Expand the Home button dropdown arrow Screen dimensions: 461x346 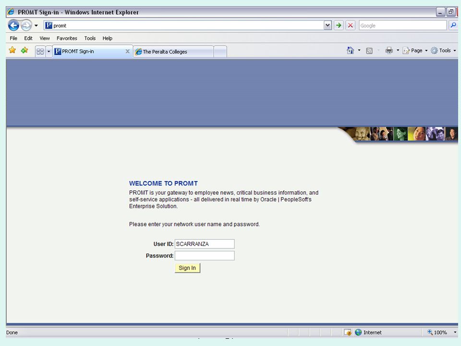(x=359, y=50)
